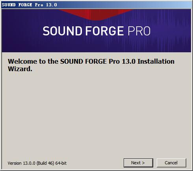This screenshot has width=193, height=171.
Task: Click 13.0 in the window title
Action: tap(52, 5)
